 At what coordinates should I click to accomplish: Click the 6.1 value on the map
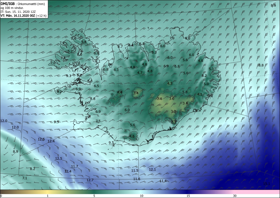click(x=116, y=70)
